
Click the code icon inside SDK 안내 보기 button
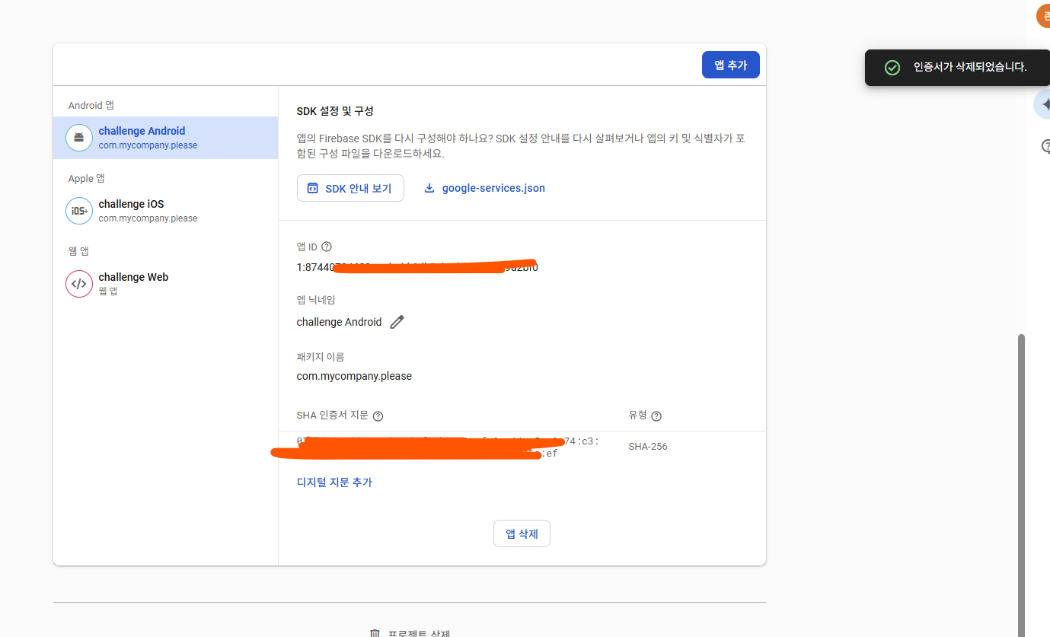click(x=312, y=188)
